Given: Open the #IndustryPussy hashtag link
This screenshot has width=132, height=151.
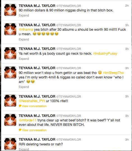Looking at the screenshot, I should click(105, 53).
